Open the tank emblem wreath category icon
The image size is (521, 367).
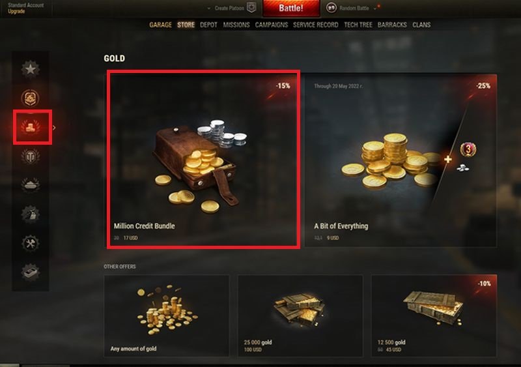click(x=31, y=156)
